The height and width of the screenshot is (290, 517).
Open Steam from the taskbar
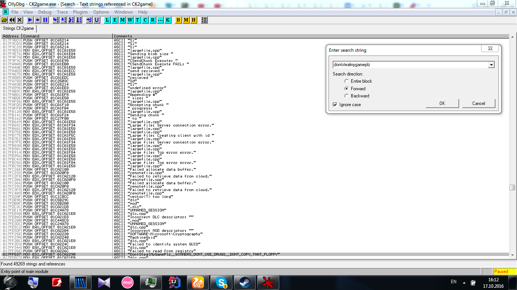tap(244, 282)
